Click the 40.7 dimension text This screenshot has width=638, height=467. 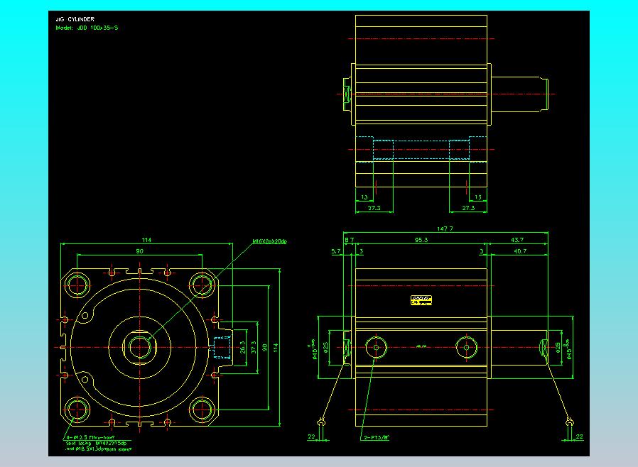coord(519,251)
